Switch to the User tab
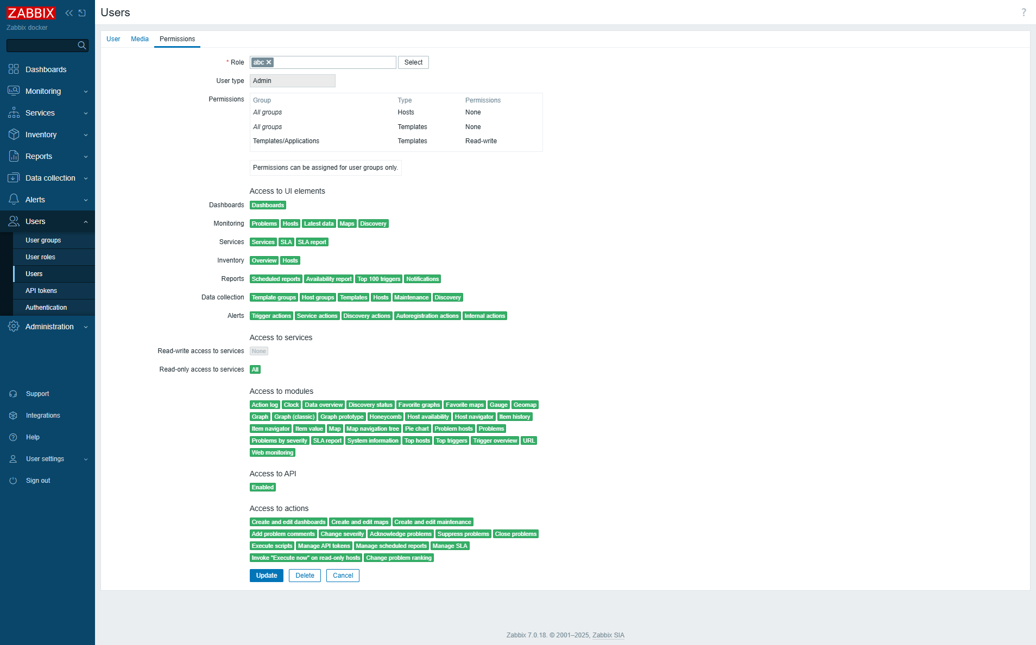Image resolution: width=1036 pixels, height=645 pixels. [113, 39]
